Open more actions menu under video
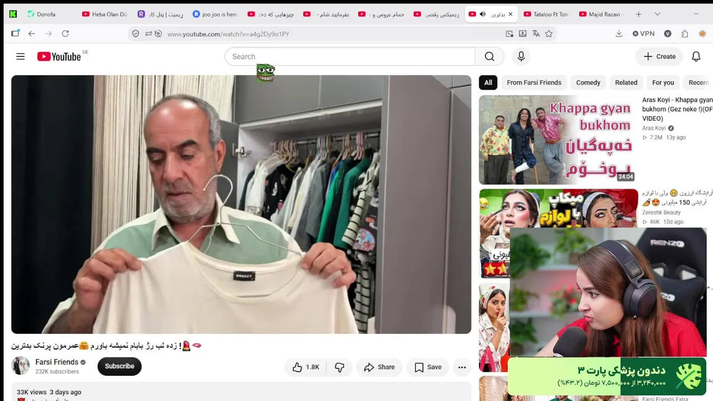Screen dimensions: 713x401 (x=462, y=367)
